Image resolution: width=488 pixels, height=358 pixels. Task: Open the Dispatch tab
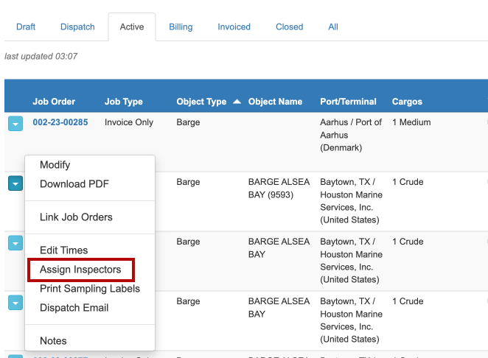[77, 27]
